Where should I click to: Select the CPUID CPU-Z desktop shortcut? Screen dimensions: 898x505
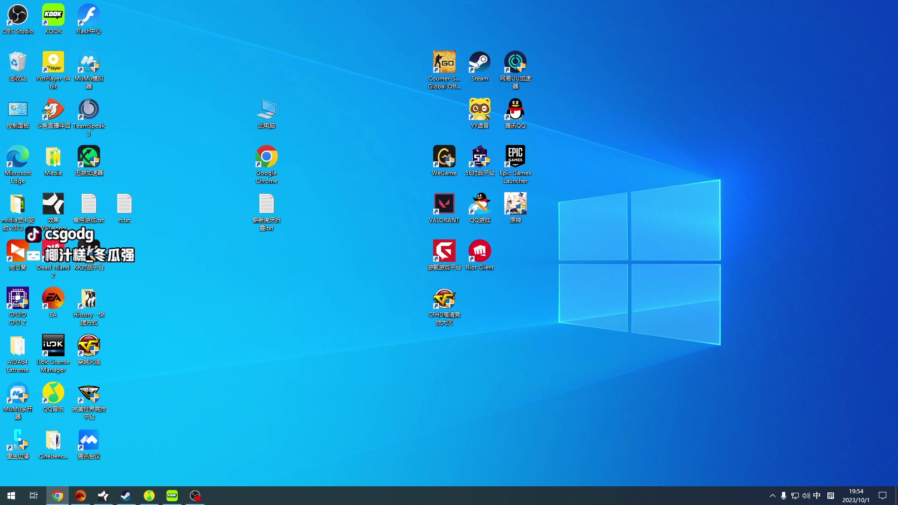[x=18, y=306]
